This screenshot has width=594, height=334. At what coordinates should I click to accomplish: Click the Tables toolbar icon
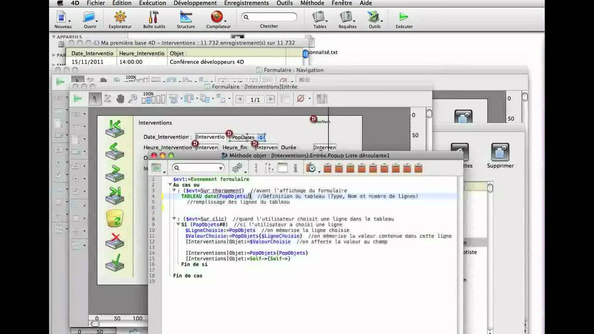click(318, 17)
